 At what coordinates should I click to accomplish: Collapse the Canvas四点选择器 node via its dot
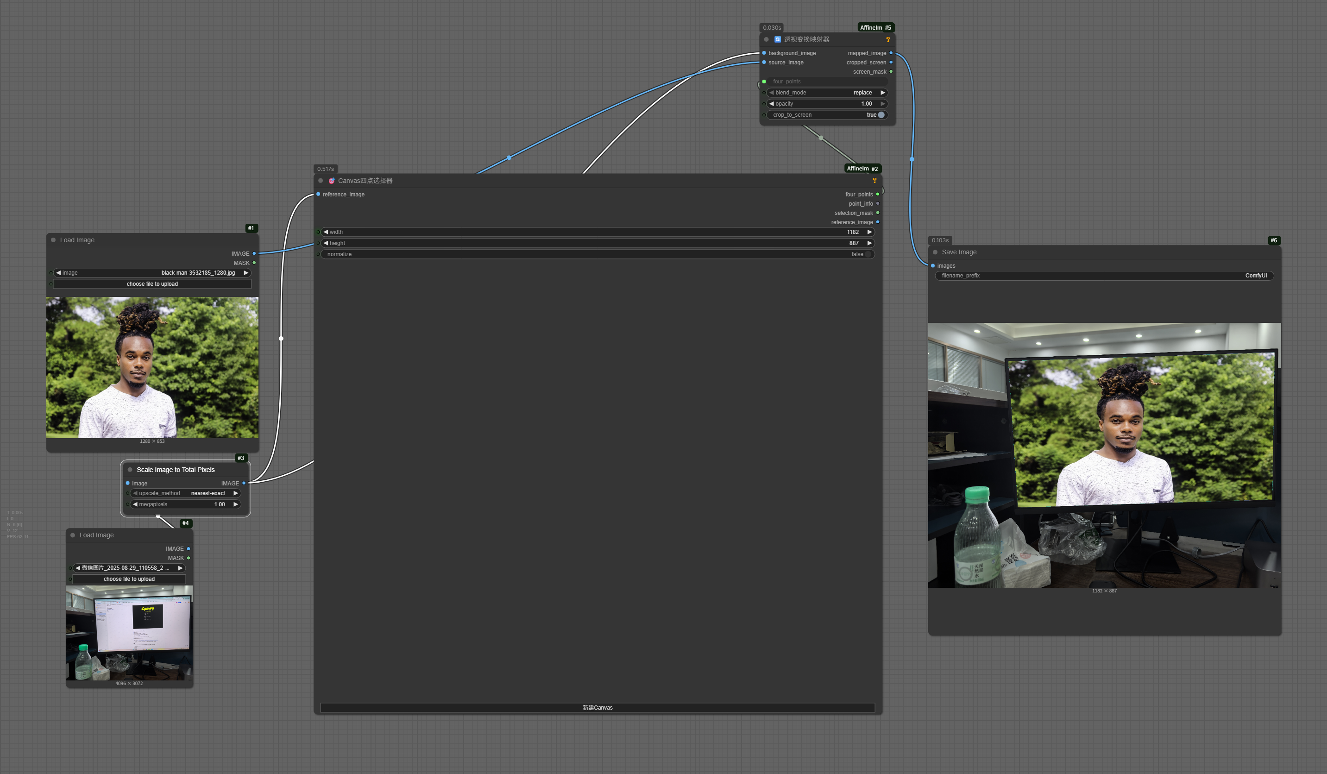point(321,181)
